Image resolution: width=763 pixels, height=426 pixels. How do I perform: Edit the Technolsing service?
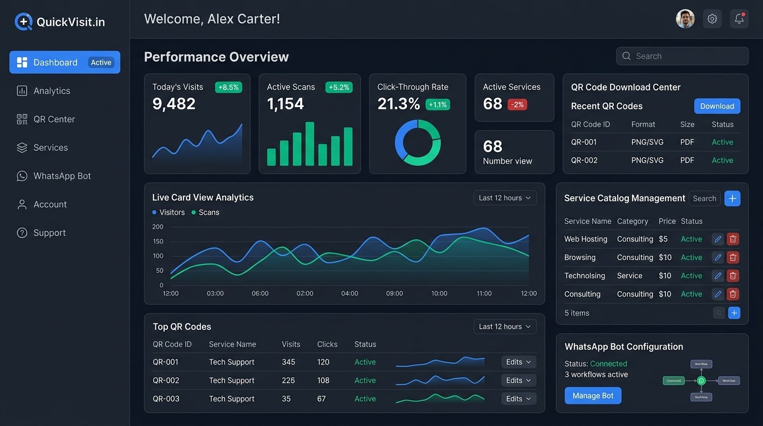click(x=718, y=276)
